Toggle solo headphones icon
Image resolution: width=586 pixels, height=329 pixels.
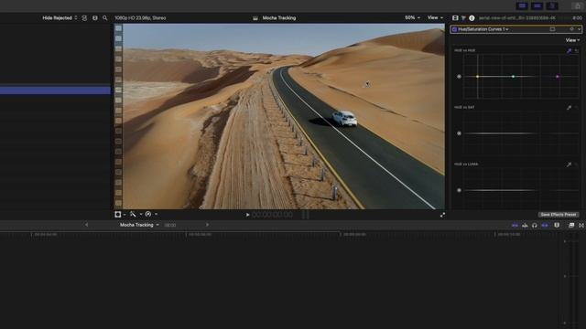tap(535, 226)
